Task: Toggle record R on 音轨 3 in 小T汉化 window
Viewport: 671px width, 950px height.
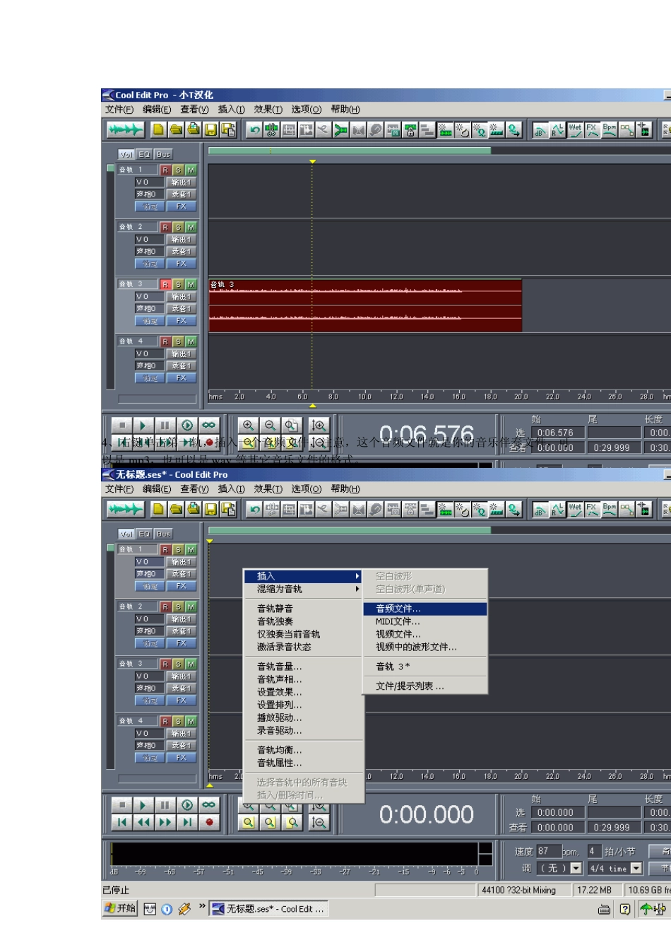Action: (165, 284)
